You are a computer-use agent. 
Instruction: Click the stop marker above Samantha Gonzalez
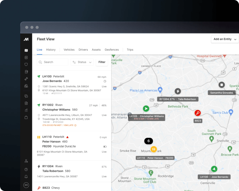coord(221,85)
